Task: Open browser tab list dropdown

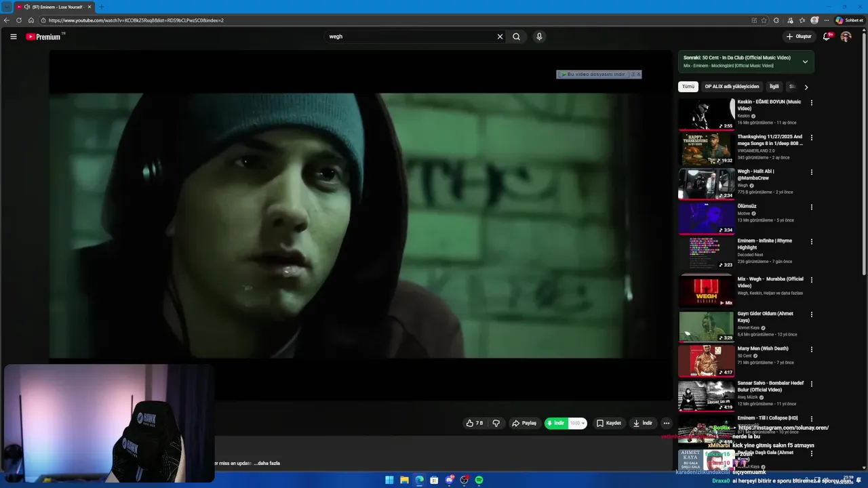Action: (7, 7)
